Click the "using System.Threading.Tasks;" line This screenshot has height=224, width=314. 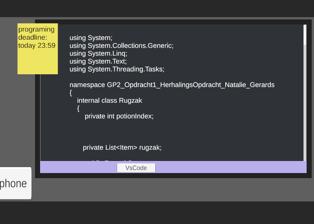117,69
